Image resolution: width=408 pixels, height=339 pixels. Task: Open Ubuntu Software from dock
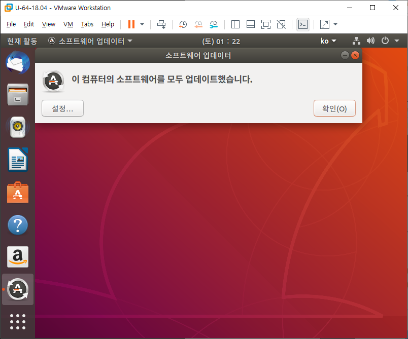pyautogui.click(x=18, y=192)
